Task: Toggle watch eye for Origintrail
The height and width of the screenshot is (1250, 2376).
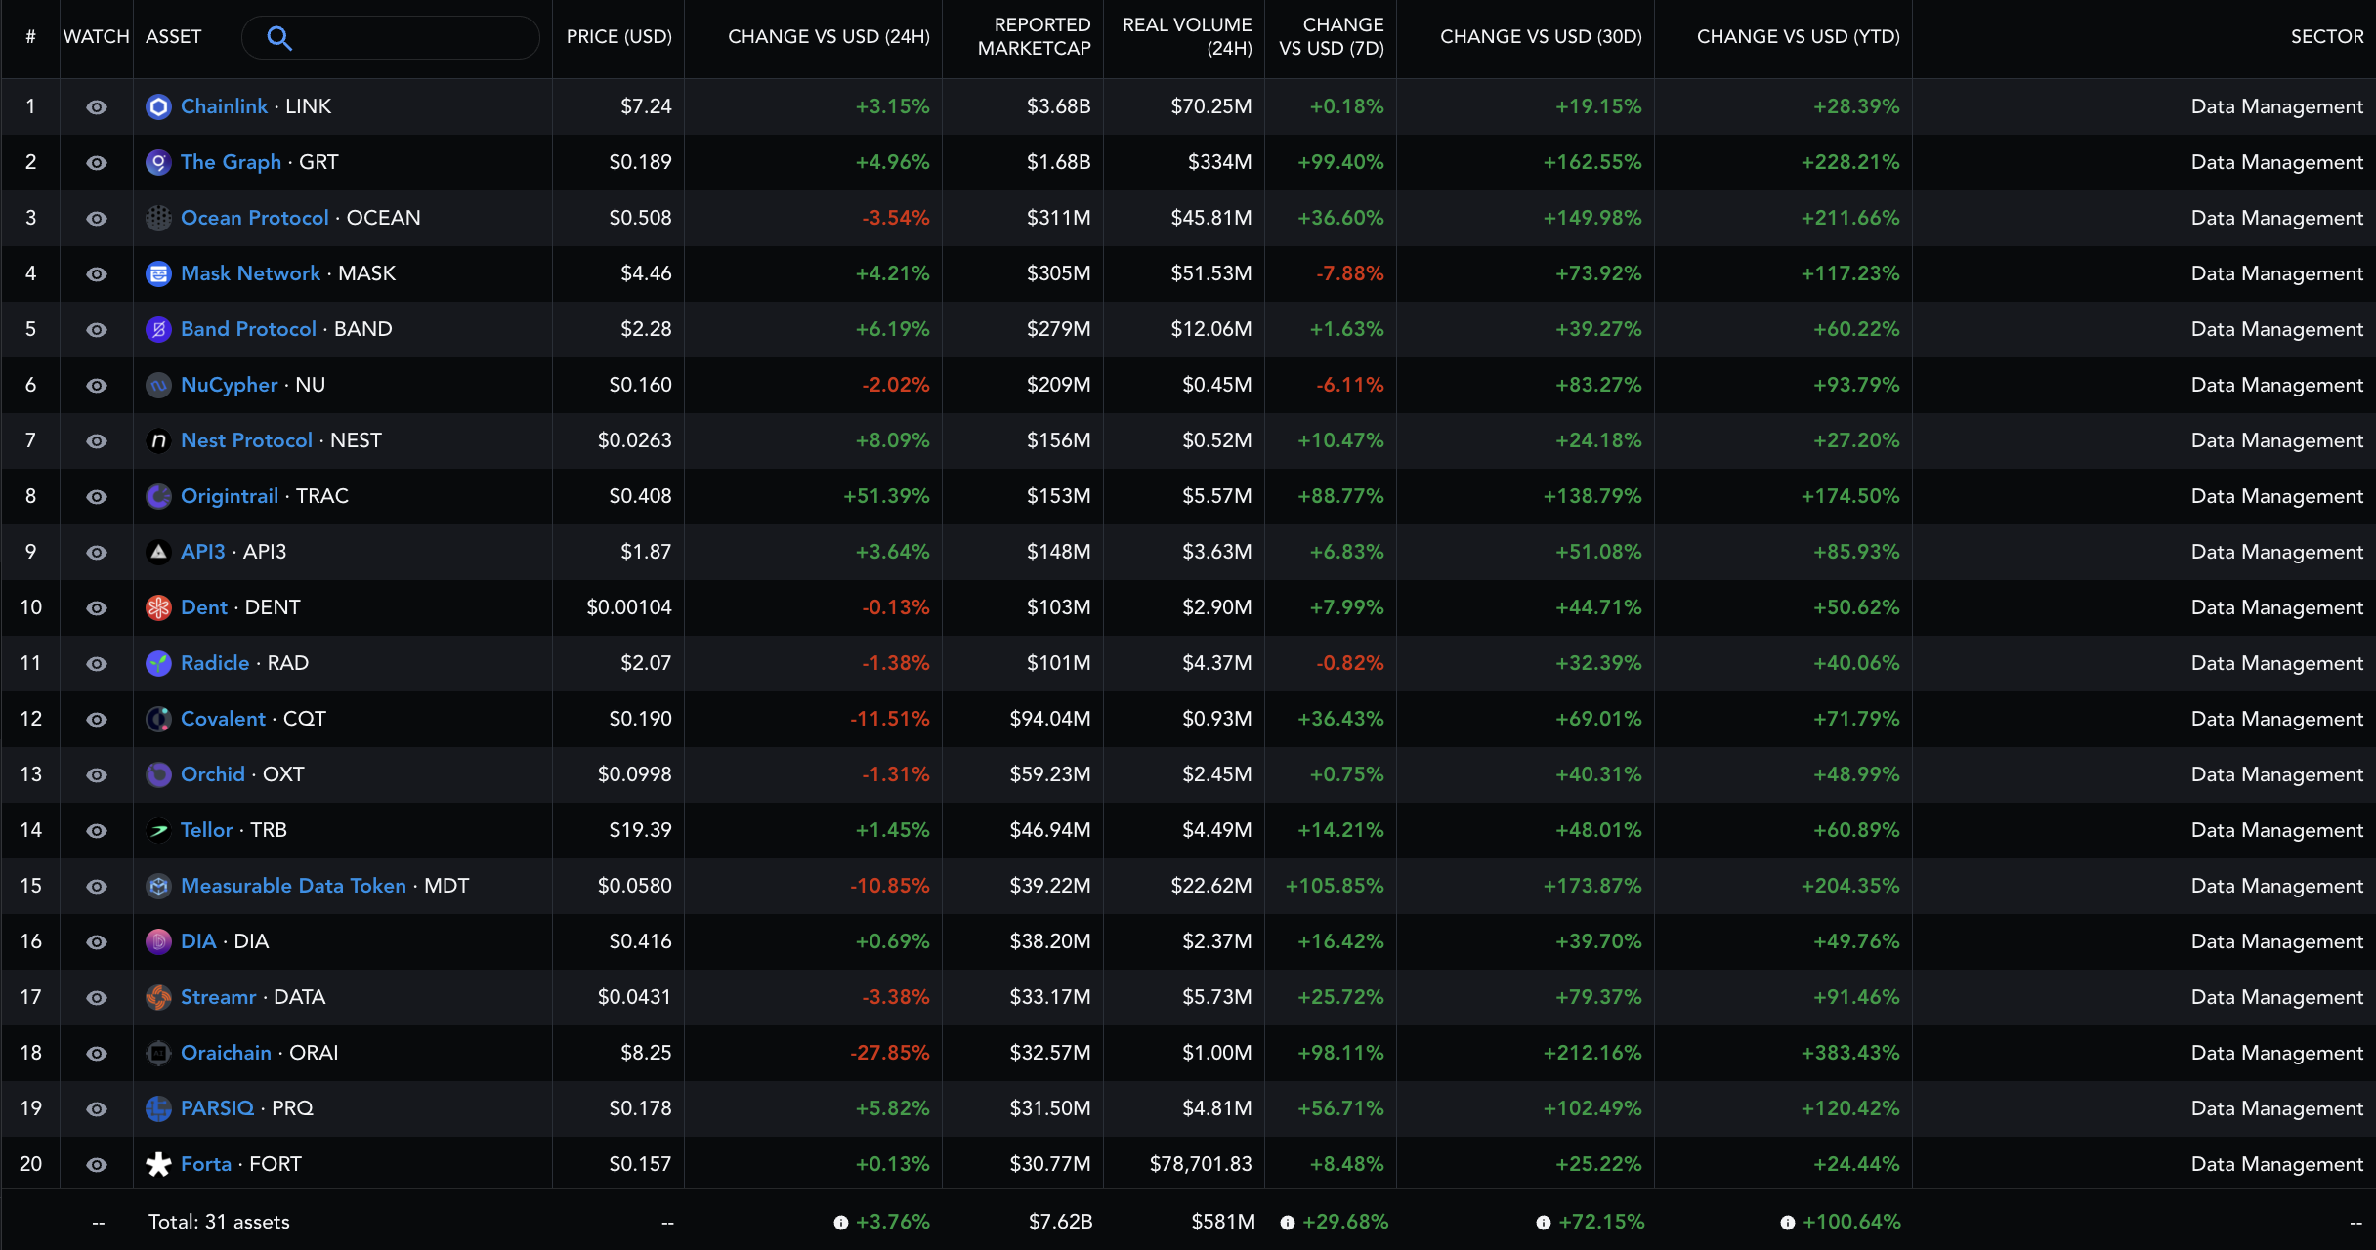Action: pos(97,497)
